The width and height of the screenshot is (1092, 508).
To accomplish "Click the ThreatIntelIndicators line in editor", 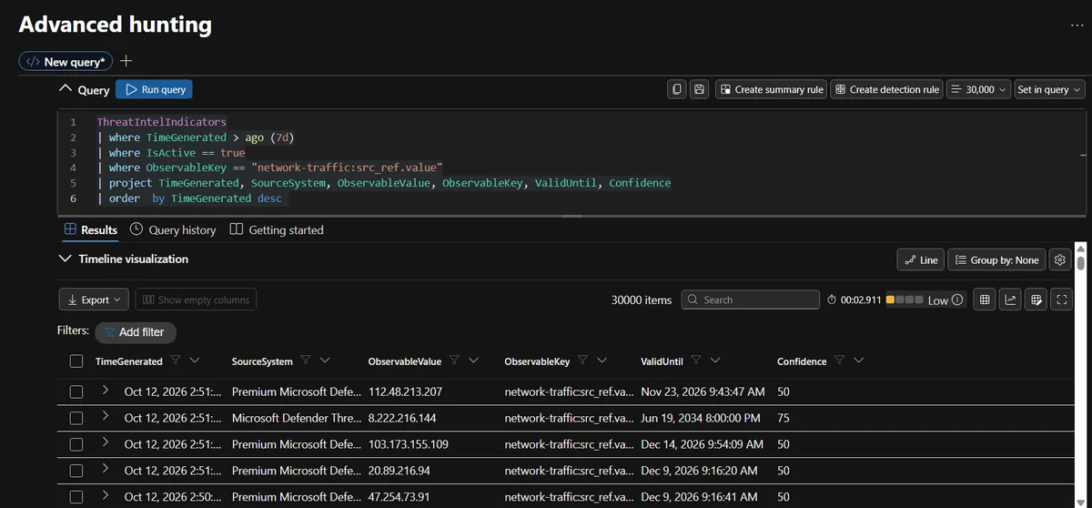I will [161, 121].
